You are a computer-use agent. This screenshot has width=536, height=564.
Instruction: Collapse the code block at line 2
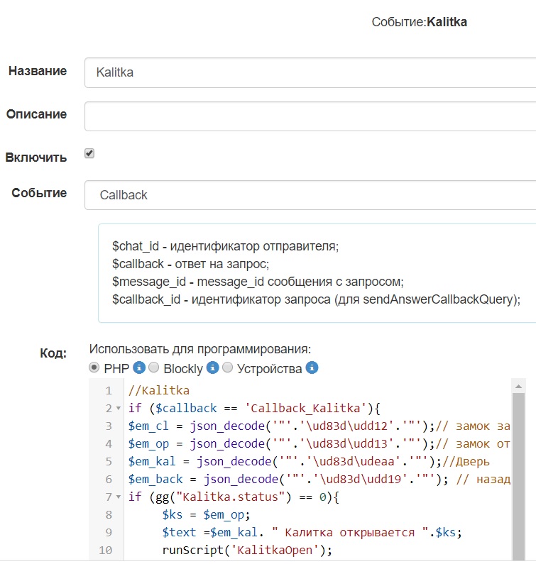tap(116, 409)
